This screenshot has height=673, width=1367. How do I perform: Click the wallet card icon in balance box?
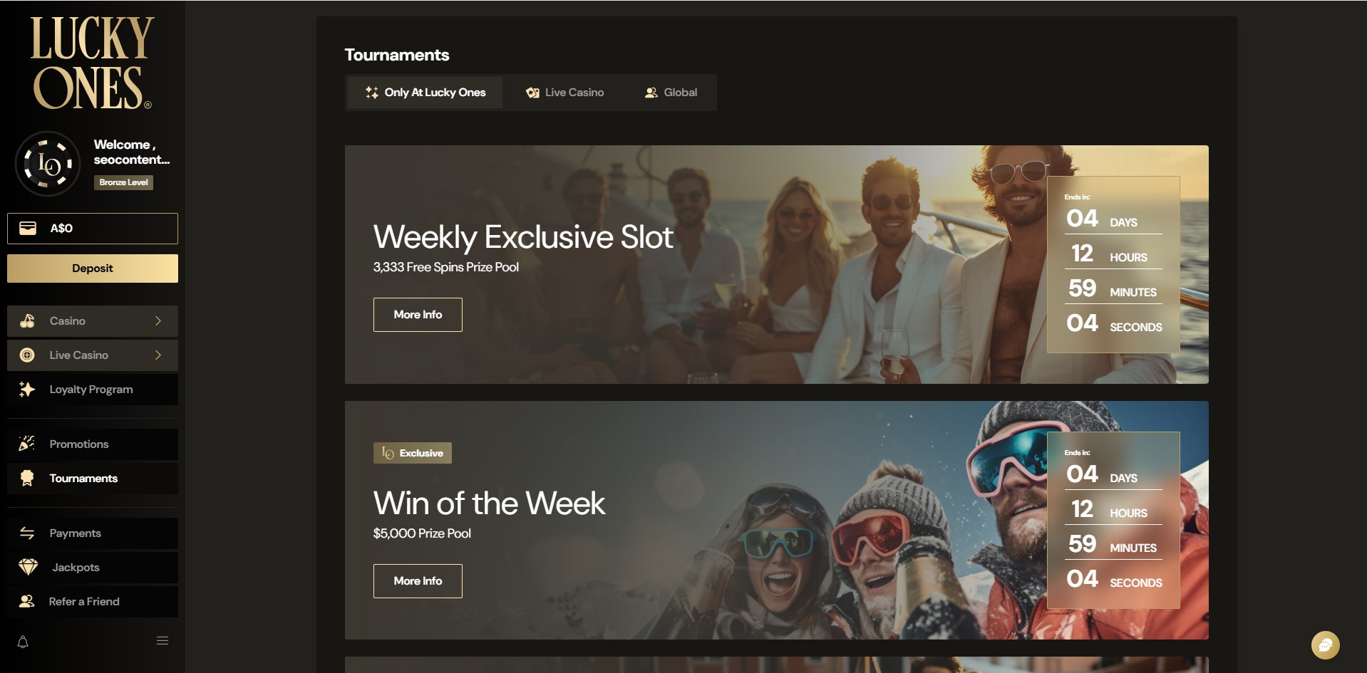pyautogui.click(x=28, y=228)
